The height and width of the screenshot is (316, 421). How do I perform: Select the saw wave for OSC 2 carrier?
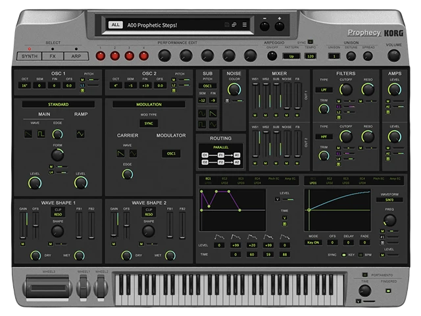121,153
